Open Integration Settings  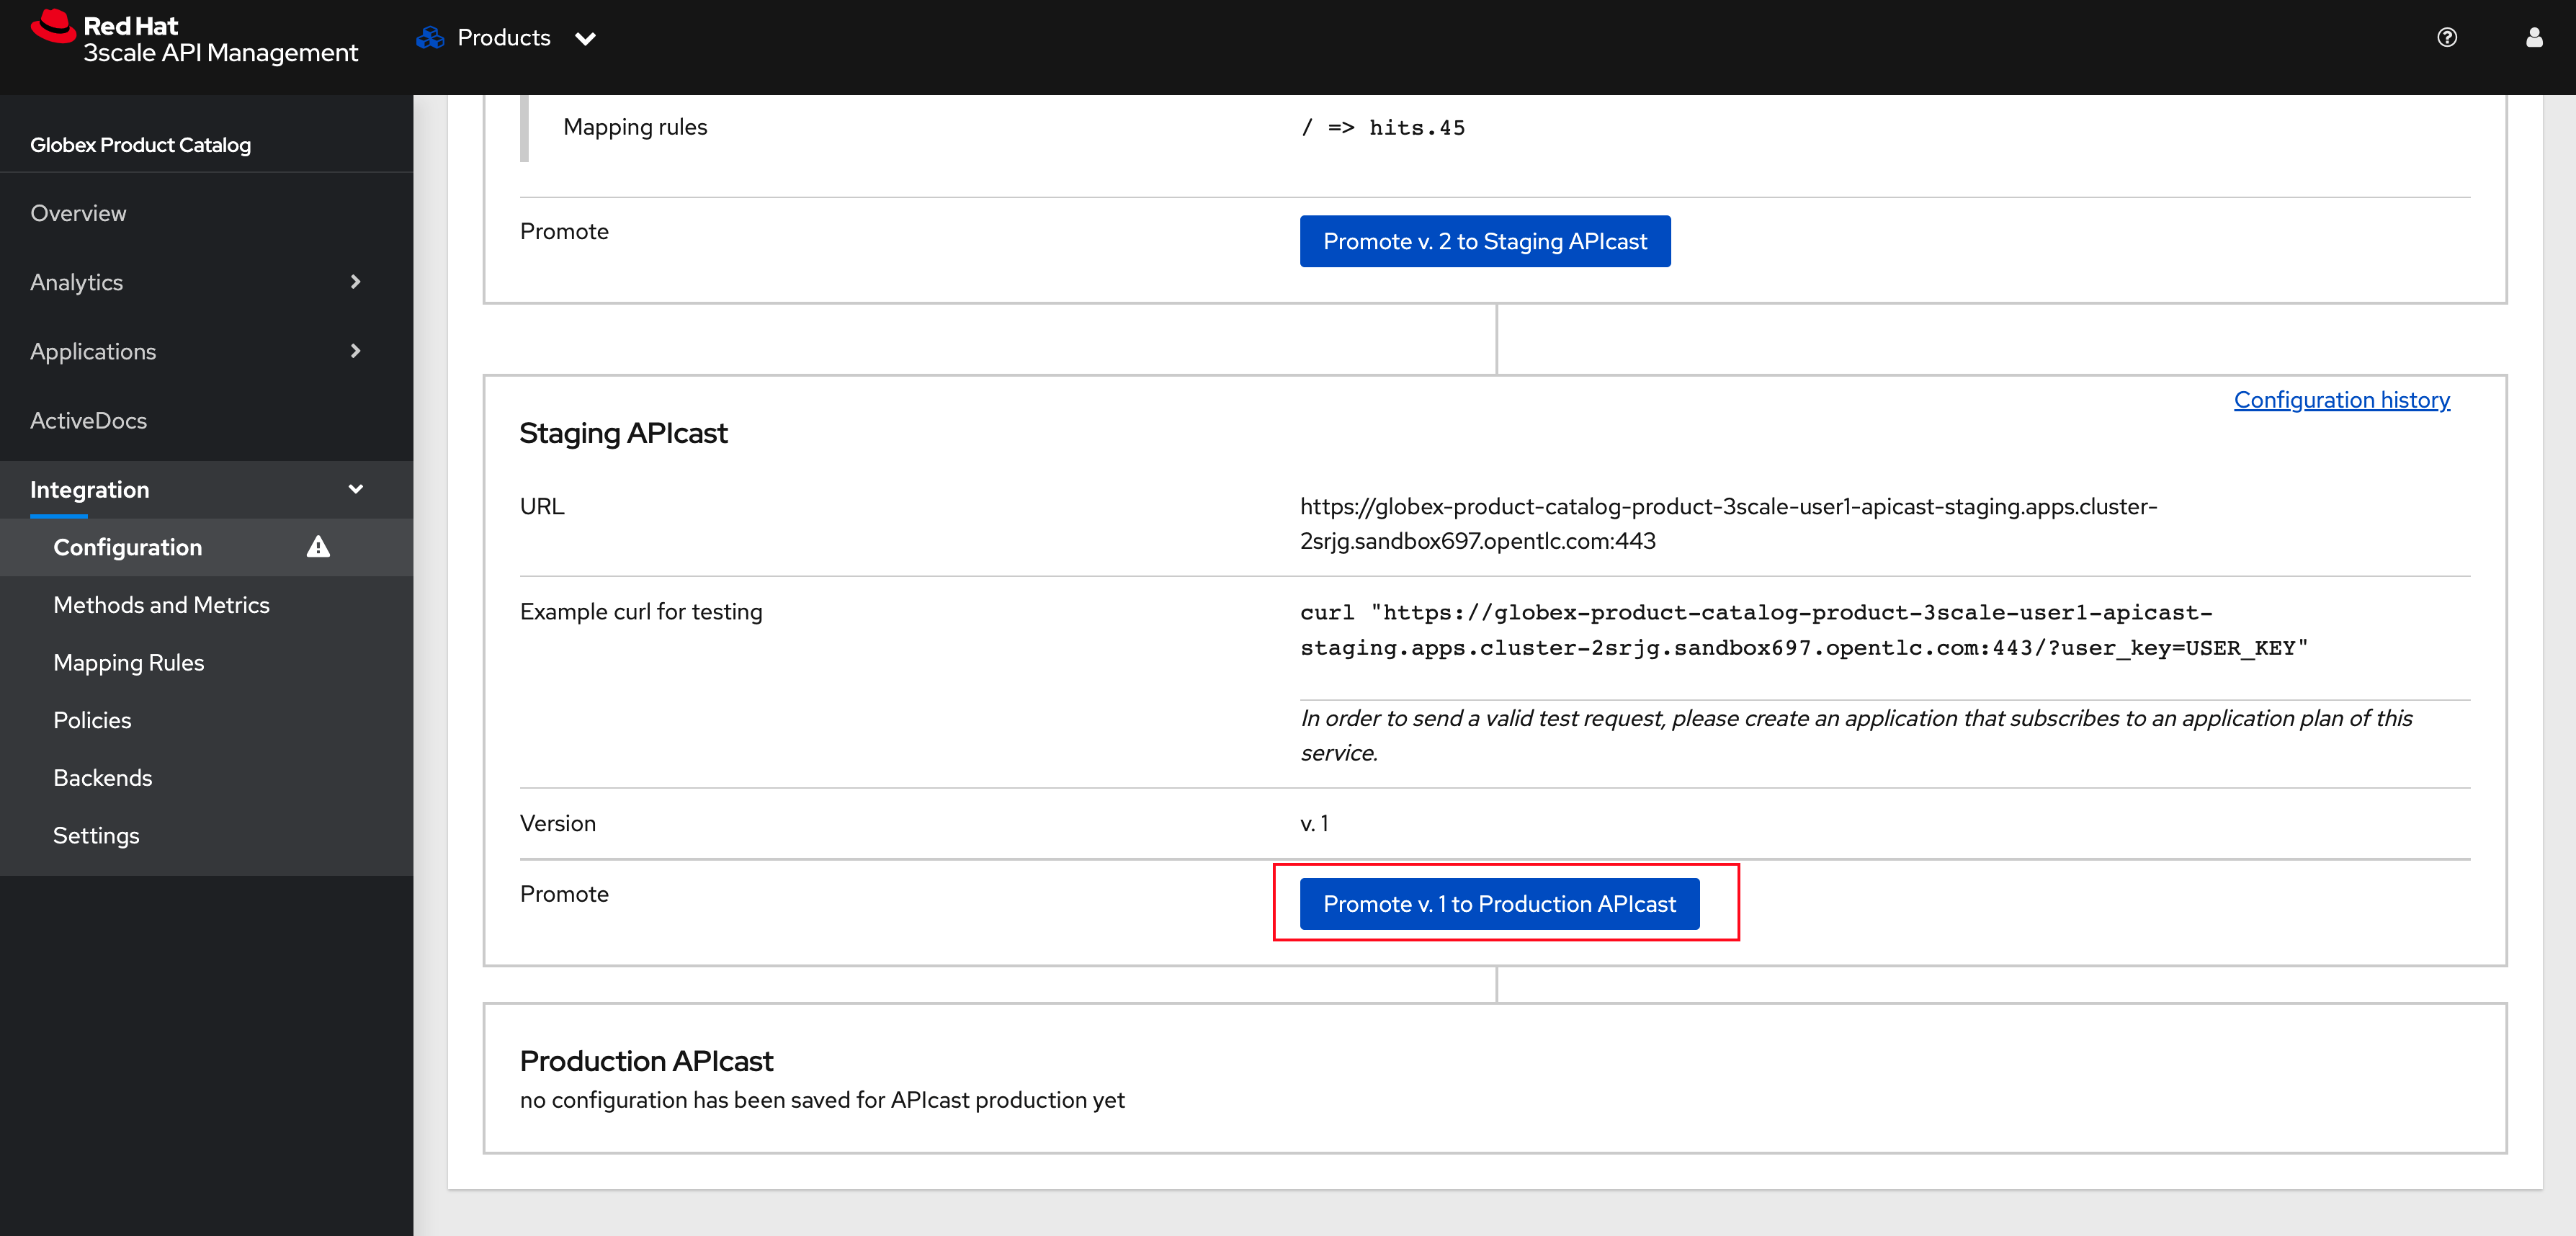tap(96, 836)
